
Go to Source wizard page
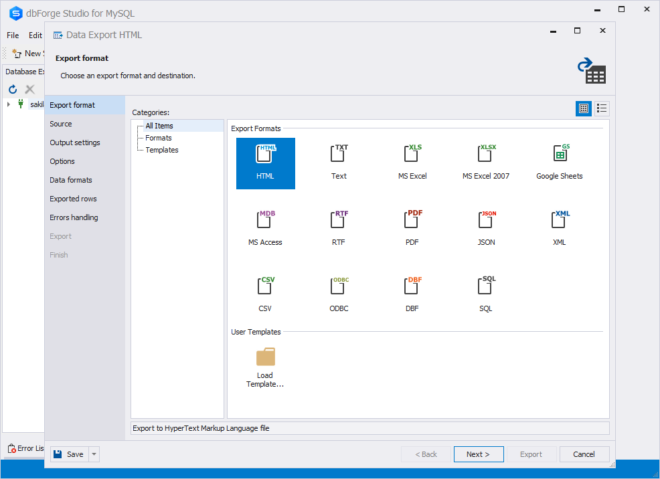pos(84,124)
